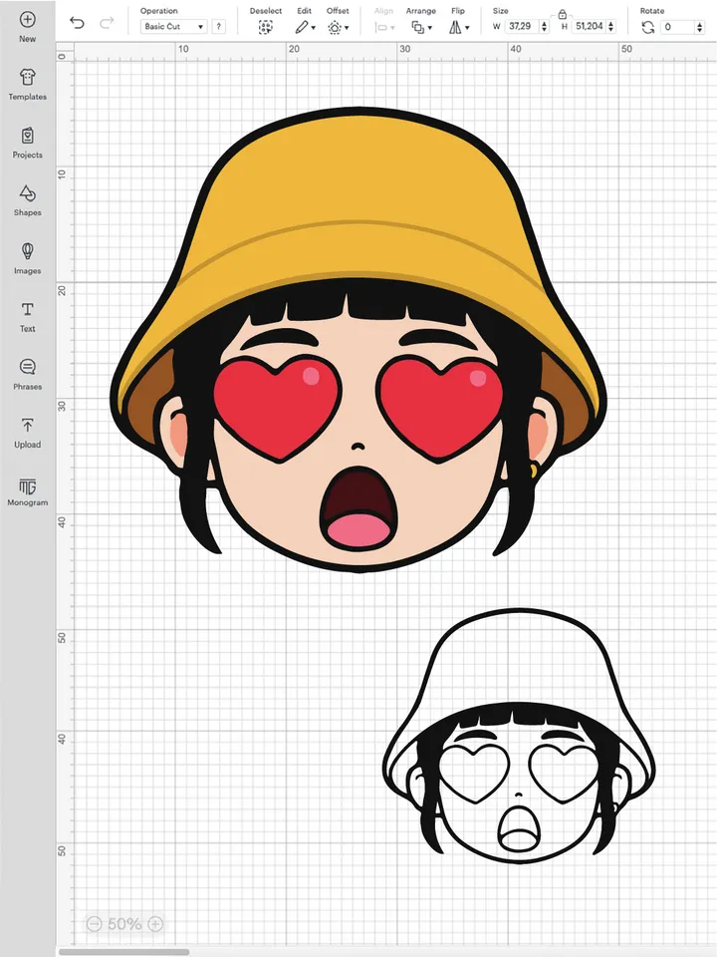Viewport: 717px width, 957px height.
Task: Open the Arrange menu
Action: coord(421,27)
